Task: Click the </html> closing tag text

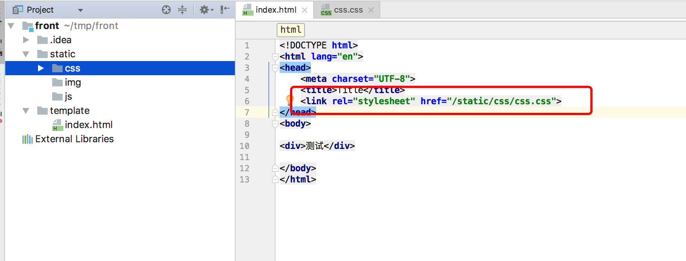Action: (x=298, y=179)
